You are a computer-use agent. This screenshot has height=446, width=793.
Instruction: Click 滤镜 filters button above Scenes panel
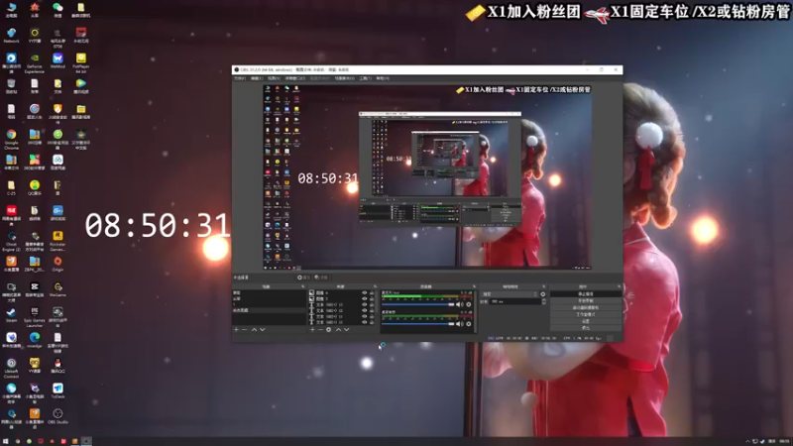321,278
